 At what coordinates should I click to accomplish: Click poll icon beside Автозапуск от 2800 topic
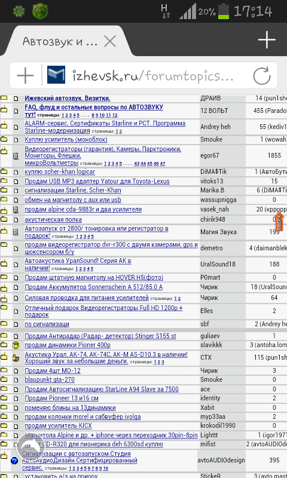pyautogui.click(x=16, y=232)
